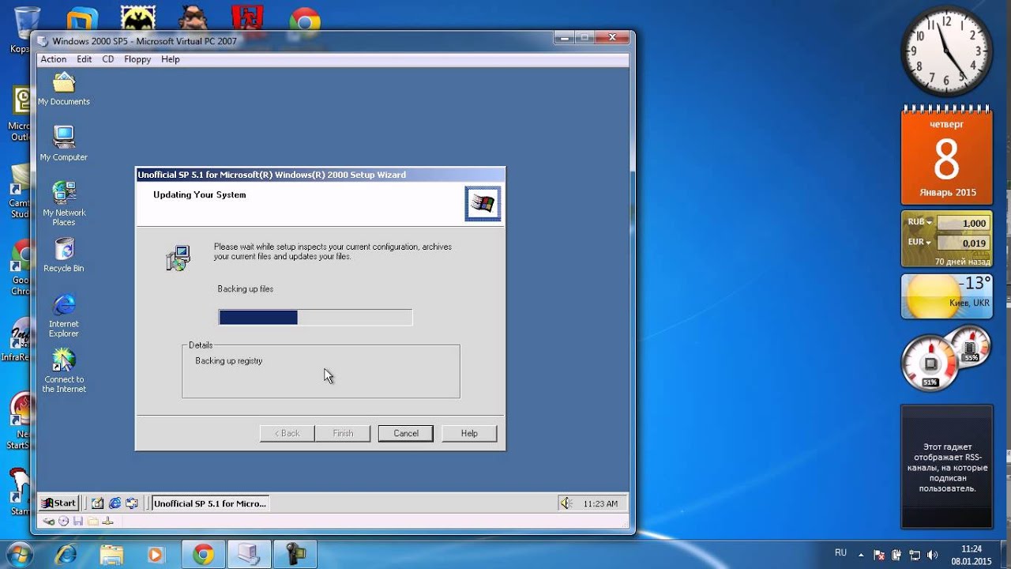Click the "Updating Your System" heading

[200, 194]
